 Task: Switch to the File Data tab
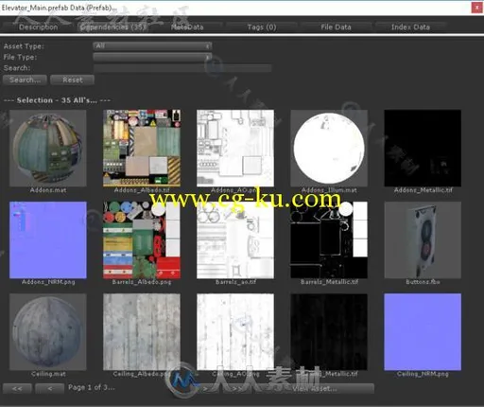pos(336,27)
